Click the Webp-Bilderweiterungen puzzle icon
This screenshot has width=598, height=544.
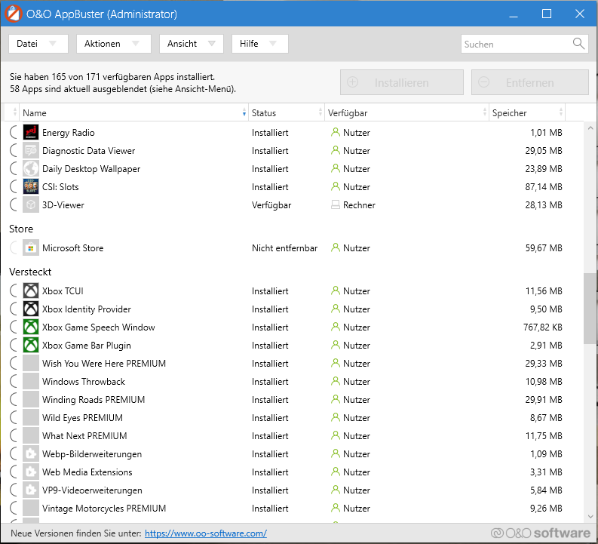(31, 454)
